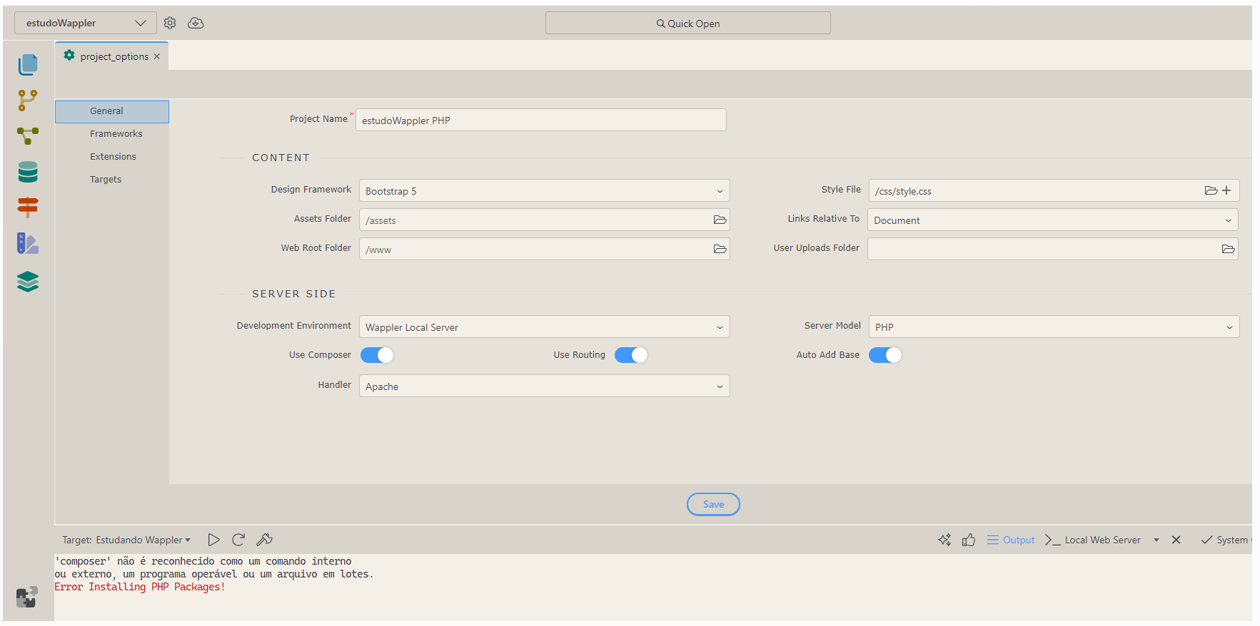Open the Database Manager sidebar icon

28,172
